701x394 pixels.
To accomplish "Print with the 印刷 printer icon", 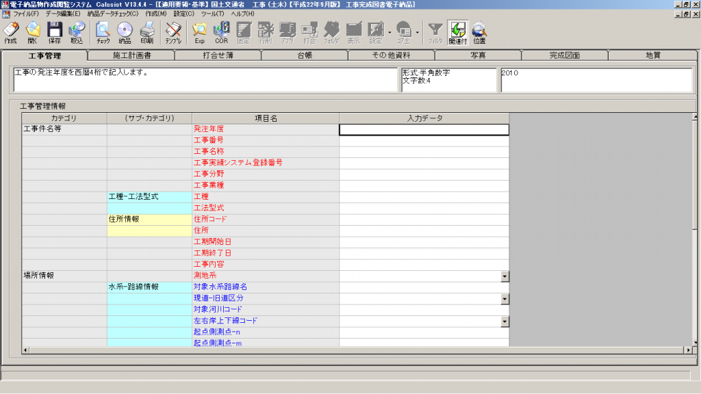I will (x=146, y=32).
